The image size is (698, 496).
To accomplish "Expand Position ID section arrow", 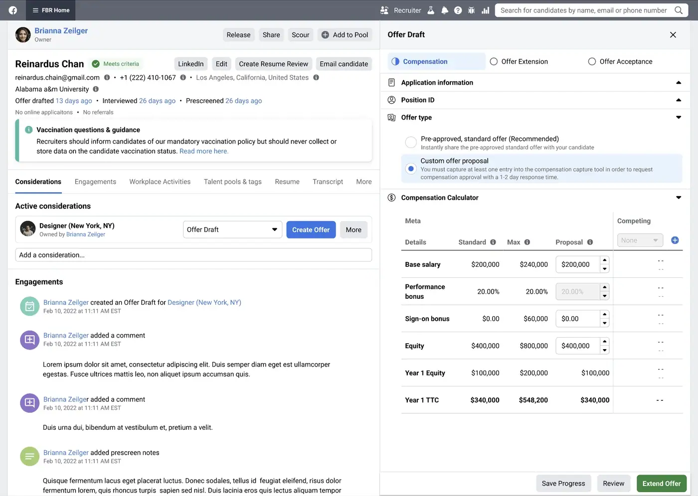I will 679,100.
